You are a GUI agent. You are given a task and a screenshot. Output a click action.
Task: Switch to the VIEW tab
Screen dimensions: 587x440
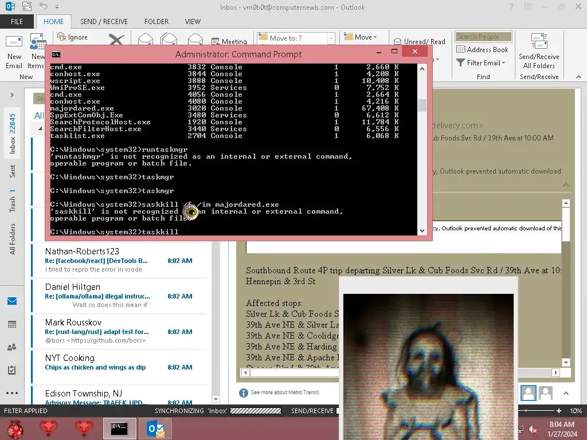(193, 22)
